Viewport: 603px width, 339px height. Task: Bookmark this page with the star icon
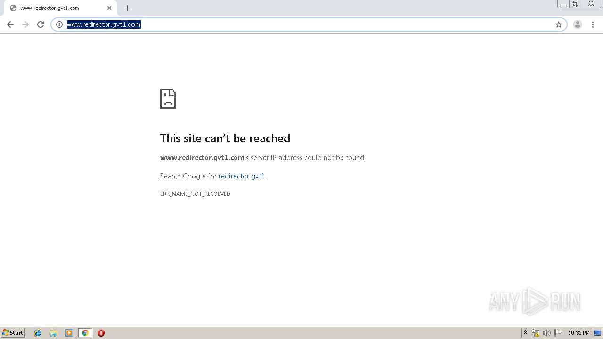(559, 24)
